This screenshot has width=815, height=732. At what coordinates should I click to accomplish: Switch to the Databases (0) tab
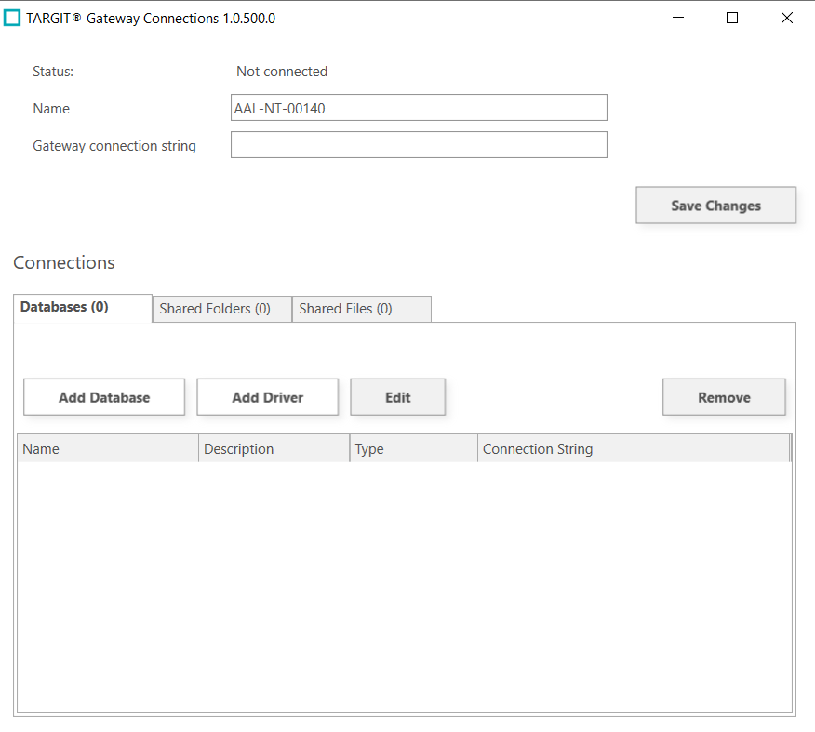83,308
